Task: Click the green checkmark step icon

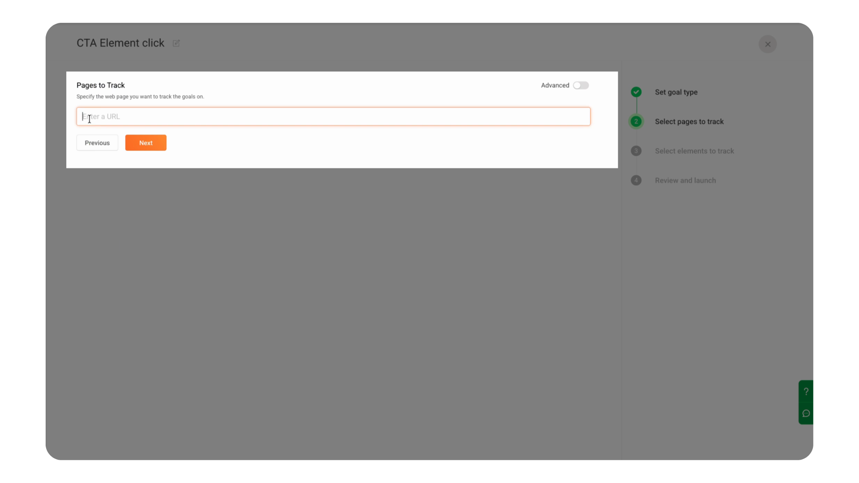Action: click(636, 92)
